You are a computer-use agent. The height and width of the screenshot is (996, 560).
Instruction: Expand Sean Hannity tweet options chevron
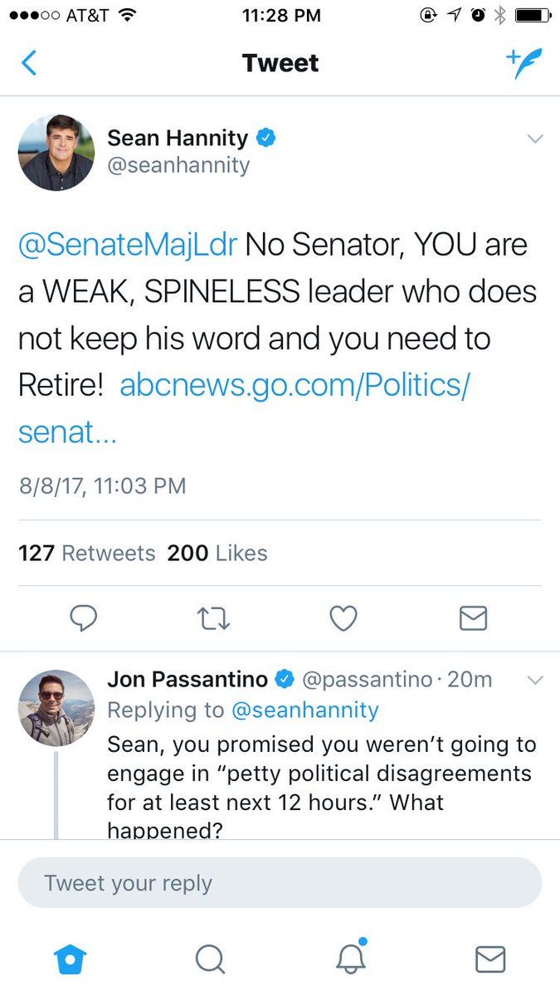(535, 139)
